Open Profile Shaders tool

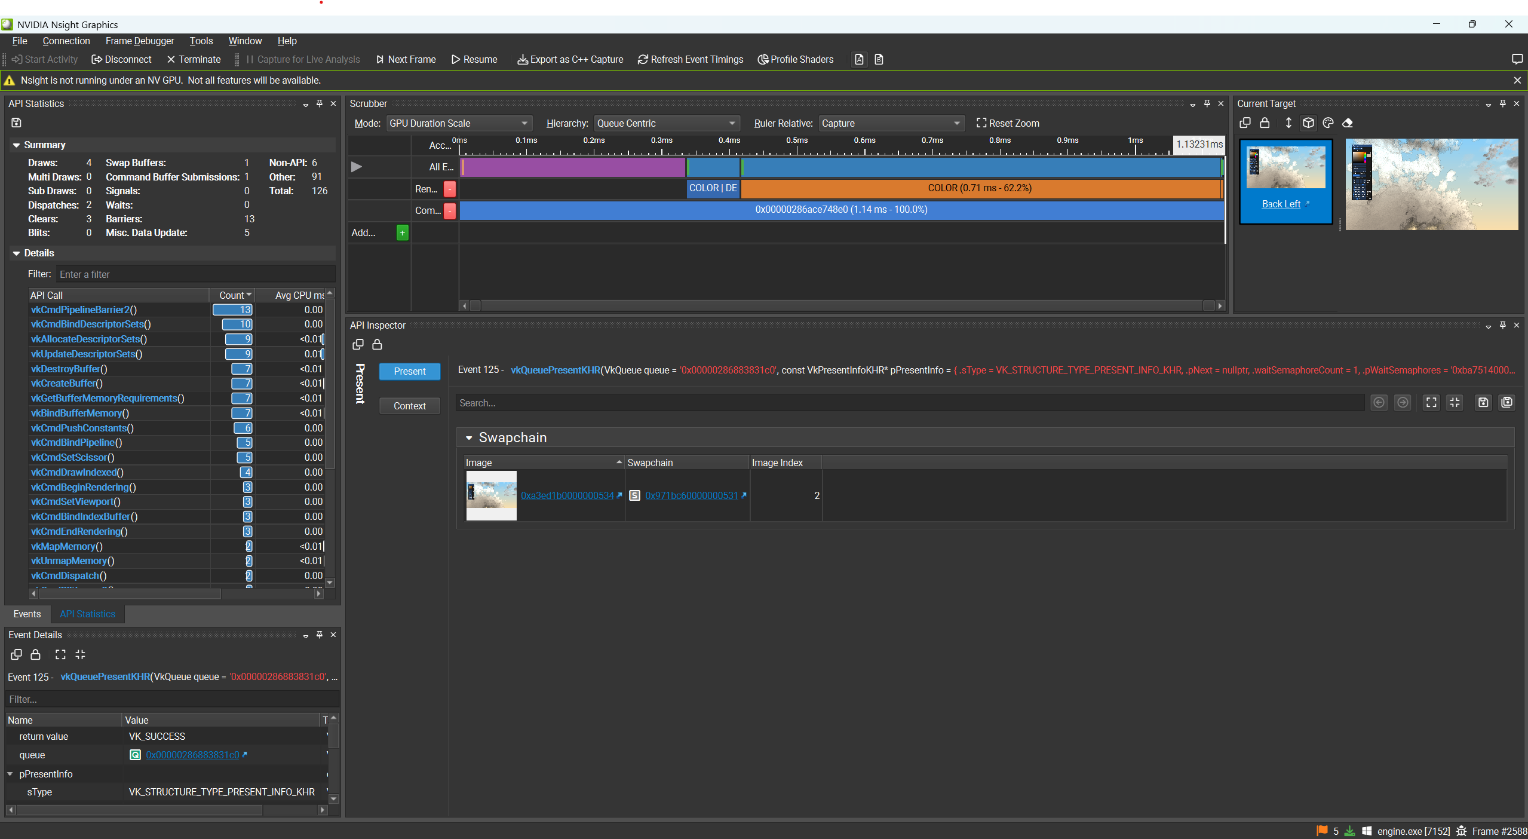pos(796,59)
